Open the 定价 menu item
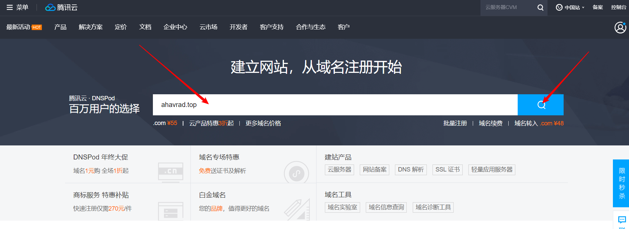The image size is (629, 229). tap(121, 27)
